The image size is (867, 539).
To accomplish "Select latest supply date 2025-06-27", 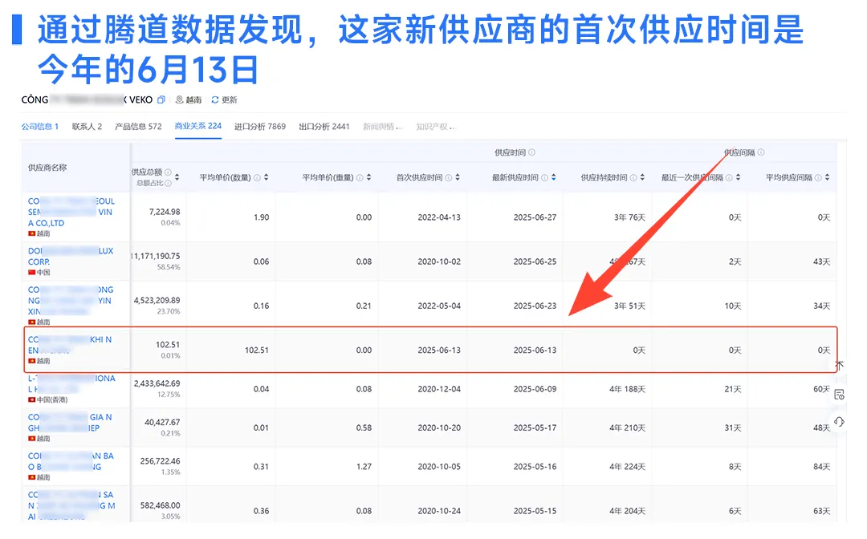I will click(x=535, y=217).
